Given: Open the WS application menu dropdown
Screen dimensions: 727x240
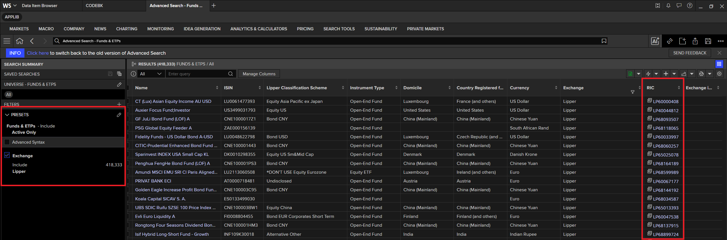Looking at the screenshot, I should pos(10,6).
